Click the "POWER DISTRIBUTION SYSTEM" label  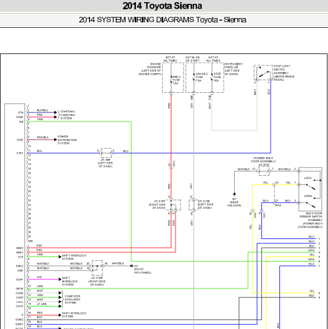point(67,140)
